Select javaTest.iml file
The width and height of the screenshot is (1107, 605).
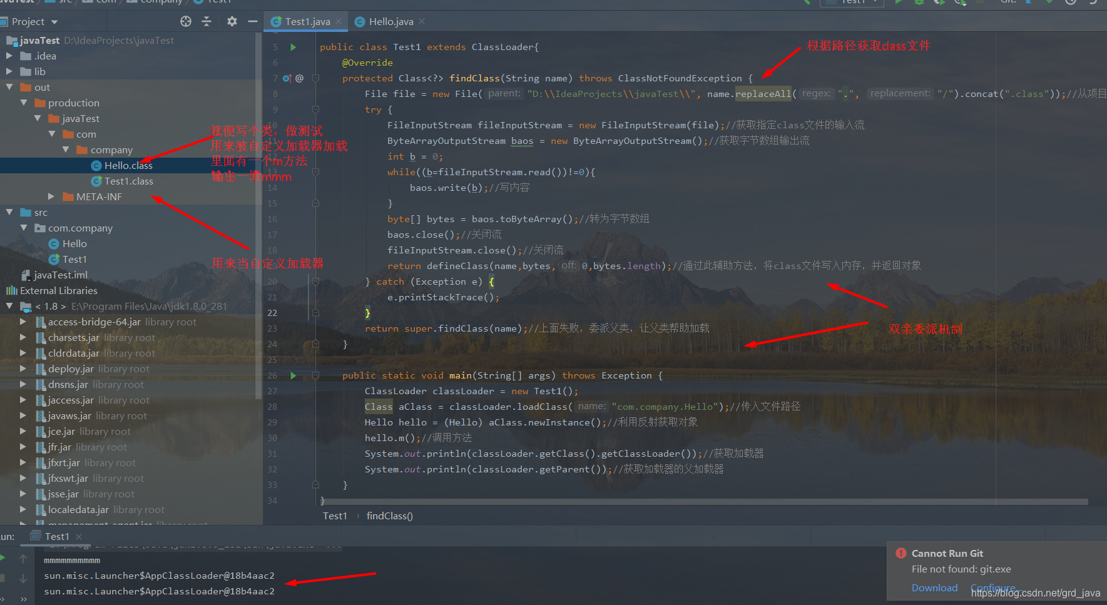click(x=61, y=275)
